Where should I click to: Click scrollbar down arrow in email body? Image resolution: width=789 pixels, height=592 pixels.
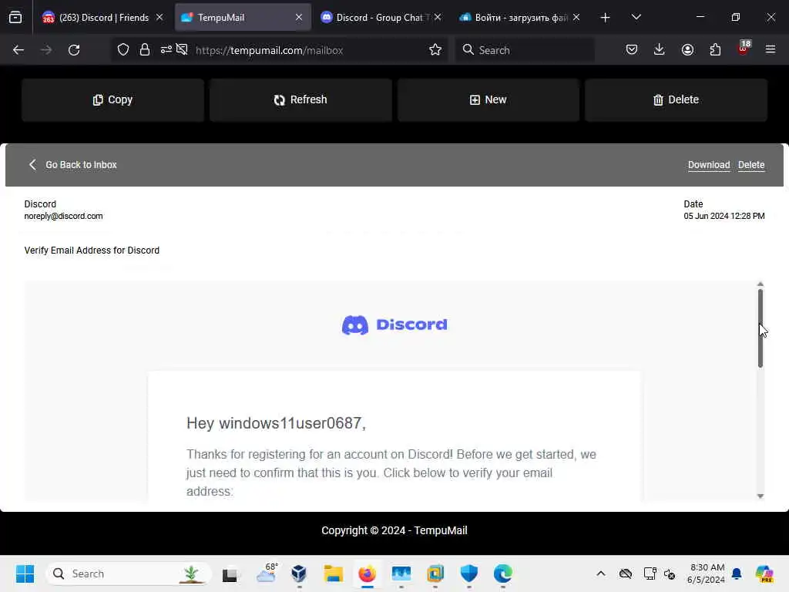coord(760,496)
